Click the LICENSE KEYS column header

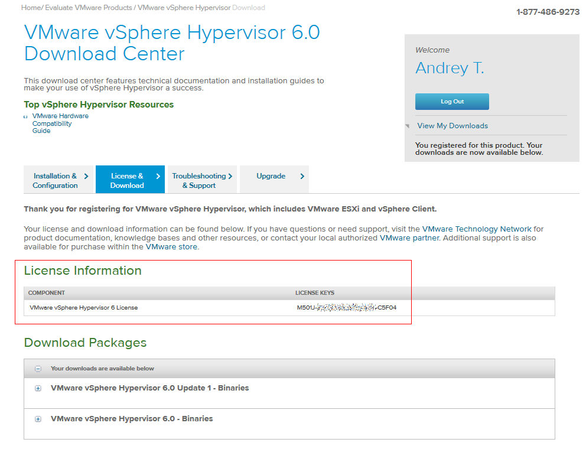click(x=315, y=292)
